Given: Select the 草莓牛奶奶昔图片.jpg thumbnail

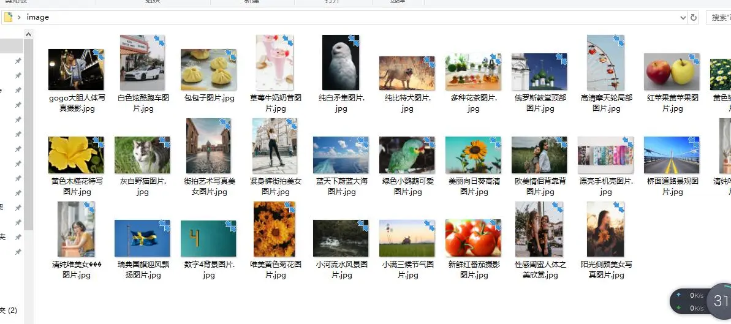Looking at the screenshot, I should coord(275,62).
